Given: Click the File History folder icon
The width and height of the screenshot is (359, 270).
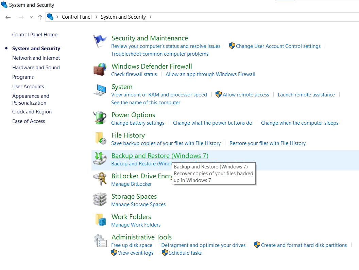Looking at the screenshot, I should (100, 138).
